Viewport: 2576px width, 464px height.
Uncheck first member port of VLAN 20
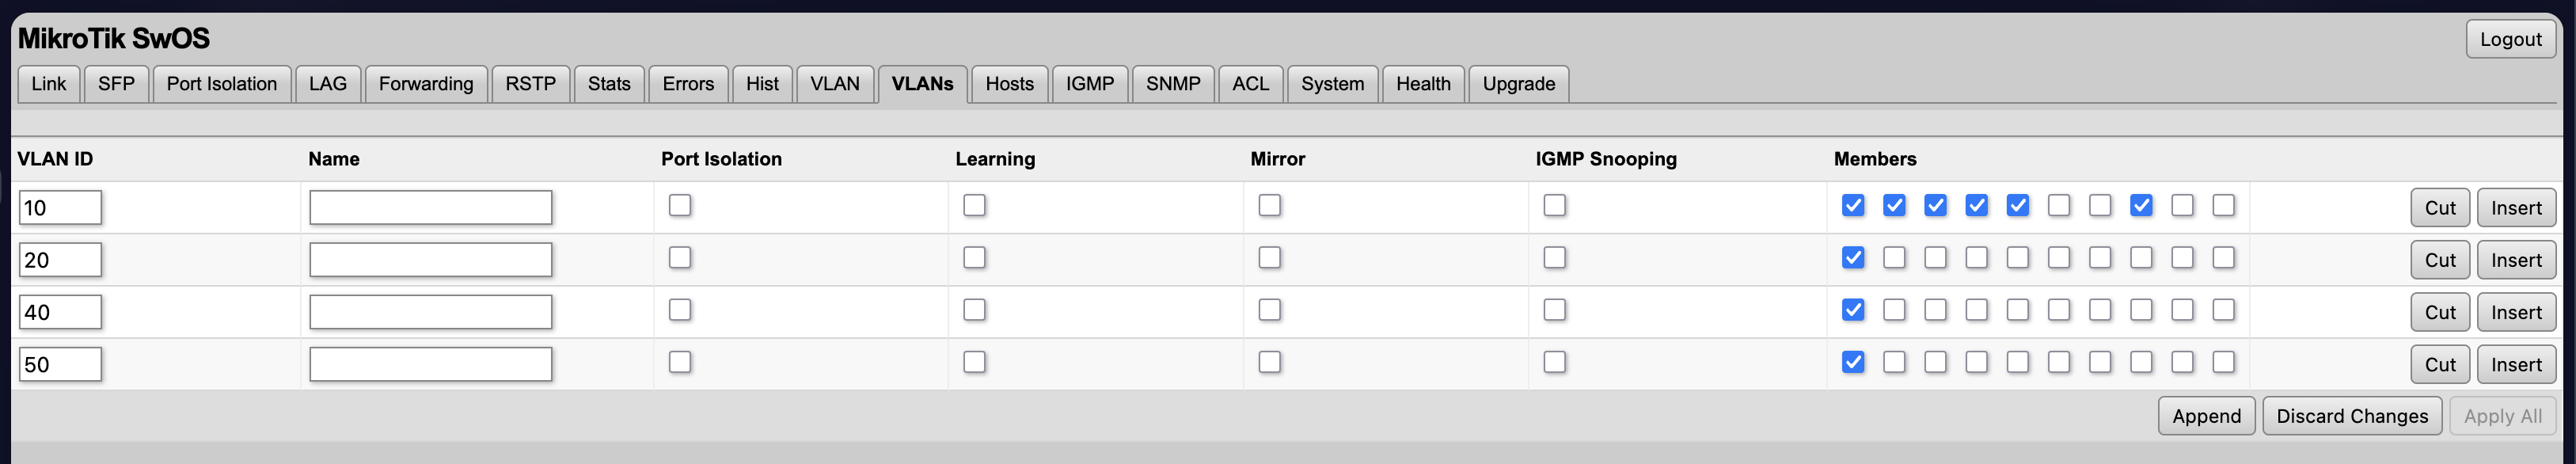click(x=1853, y=258)
